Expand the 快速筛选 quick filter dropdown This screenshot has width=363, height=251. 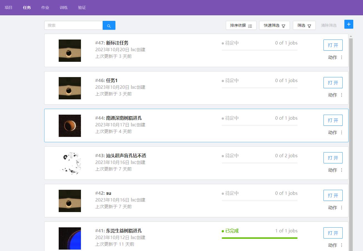pyautogui.click(x=274, y=26)
